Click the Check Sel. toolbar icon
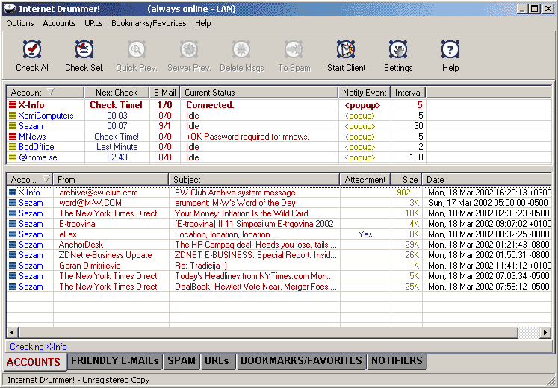This screenshot has height=388, width=558. [84, 49]
